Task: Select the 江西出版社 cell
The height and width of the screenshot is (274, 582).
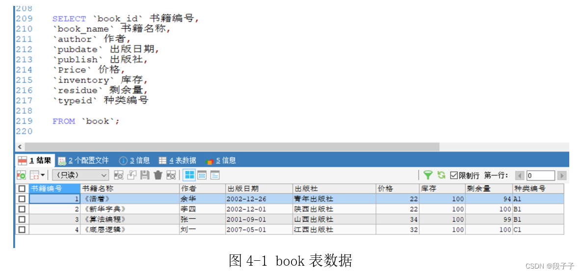Action: 334,229
